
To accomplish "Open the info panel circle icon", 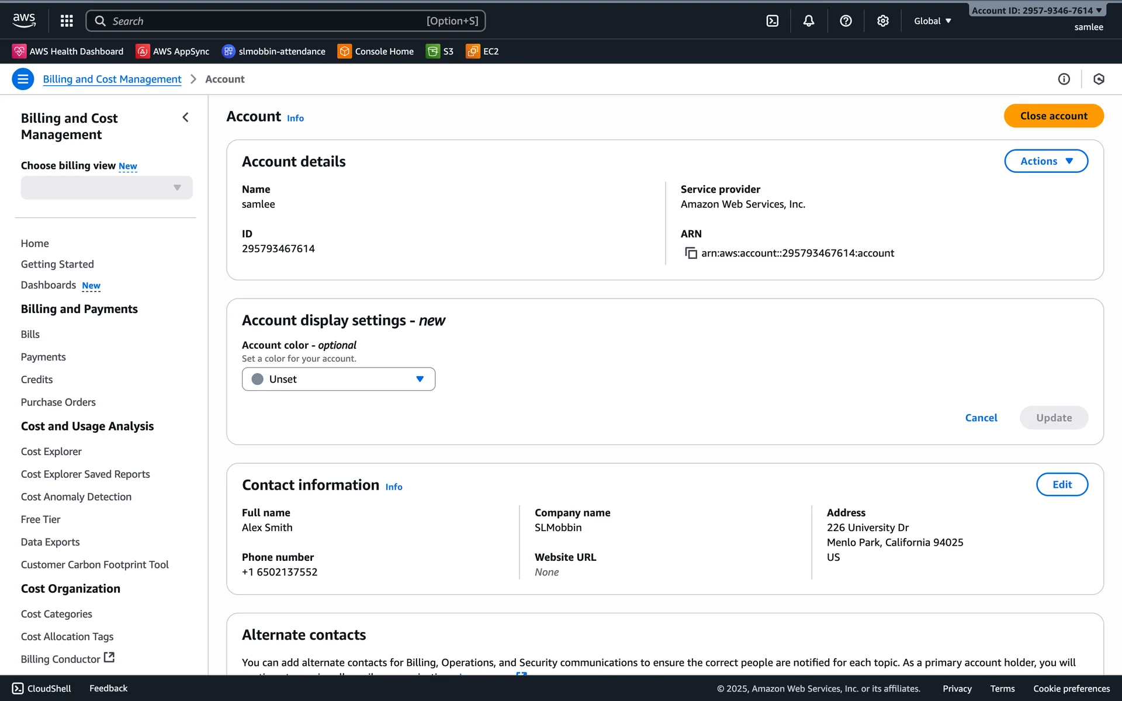I will 1064,79.
